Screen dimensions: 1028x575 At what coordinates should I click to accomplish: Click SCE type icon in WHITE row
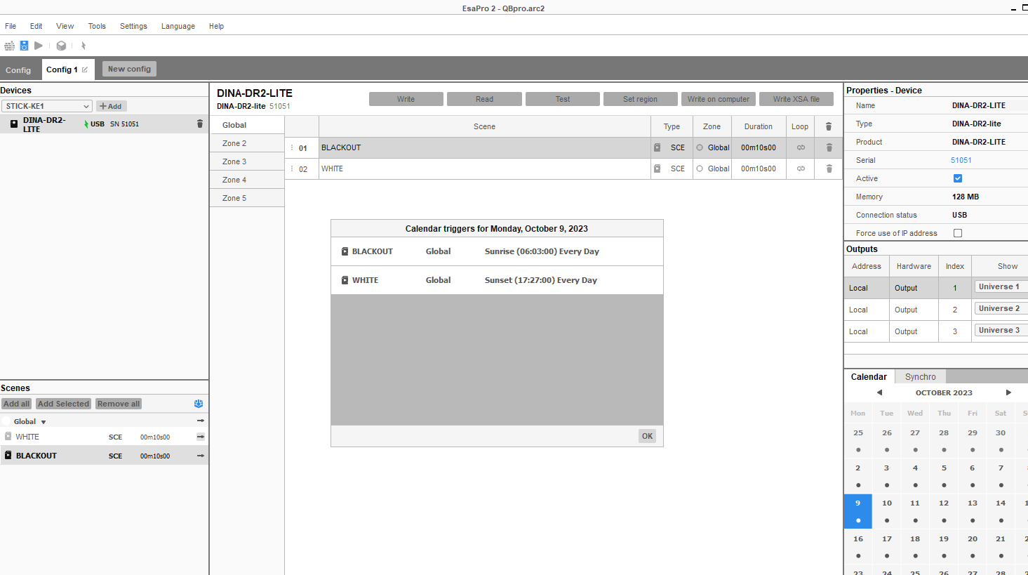pos(657,168)
